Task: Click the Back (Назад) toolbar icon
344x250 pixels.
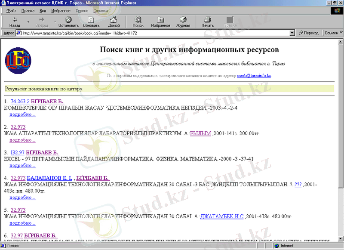Action: pyautogui.click(x=15, y=20)
